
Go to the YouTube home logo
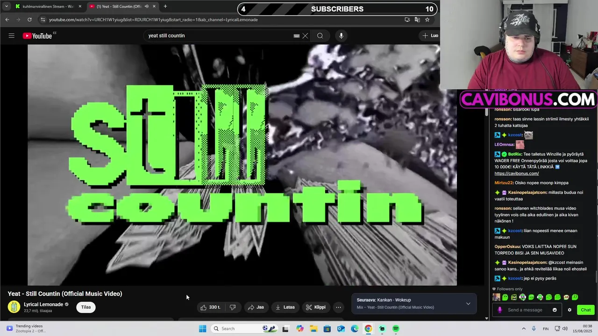pyautogui.click(x=37, y=35)
